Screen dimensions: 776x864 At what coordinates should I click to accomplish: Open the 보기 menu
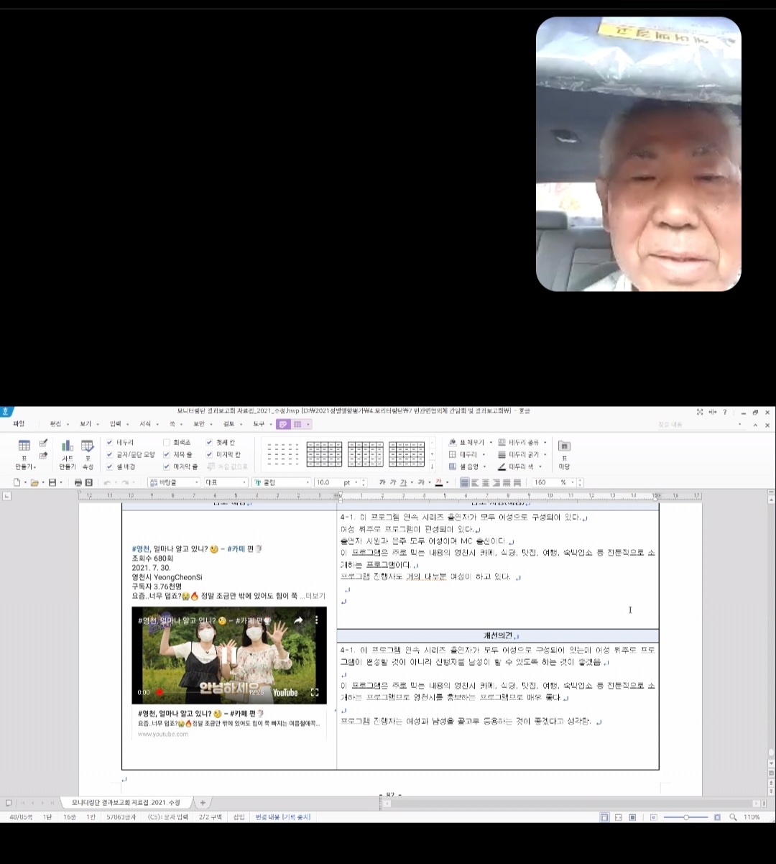86,424
